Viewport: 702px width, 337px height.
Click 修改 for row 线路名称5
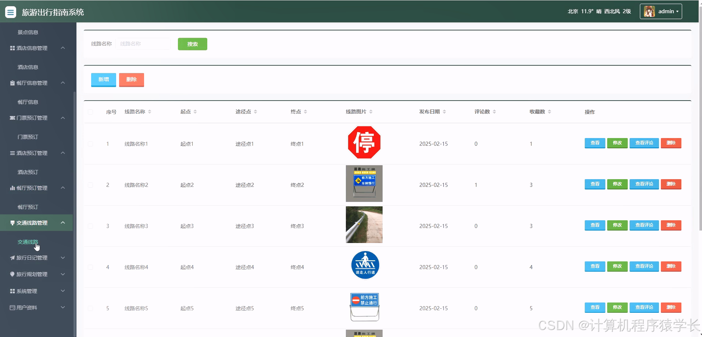[617, 308]
